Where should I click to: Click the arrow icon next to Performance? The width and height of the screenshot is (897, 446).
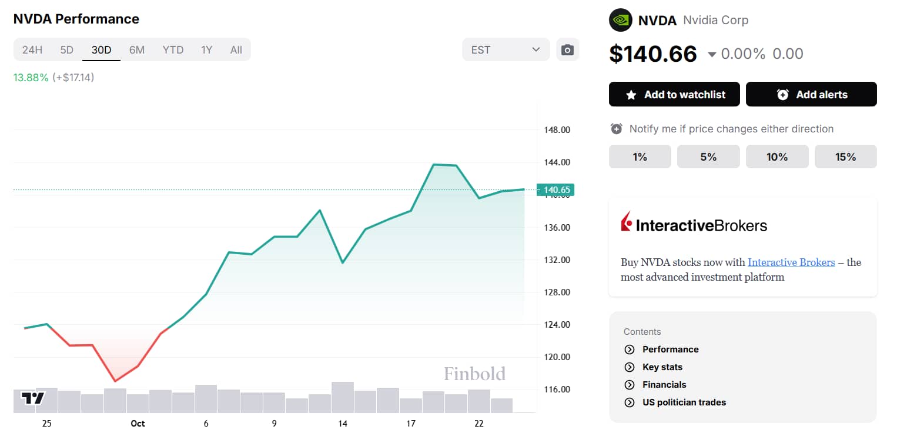pos(630,350)
